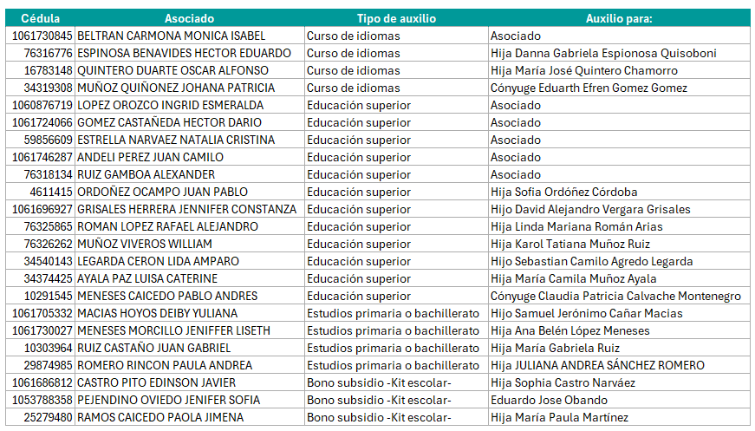Click CASTRO PITO EDINSON JAVIER cell

point(157,382)
